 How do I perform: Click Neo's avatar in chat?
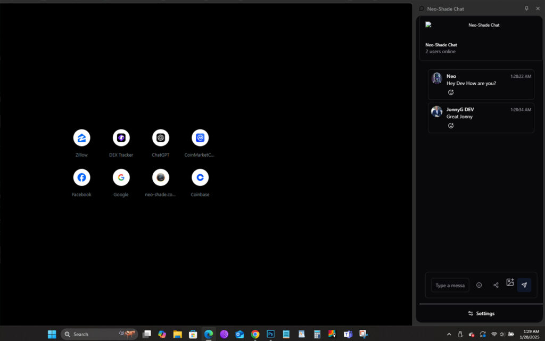[x=436, y=78]
